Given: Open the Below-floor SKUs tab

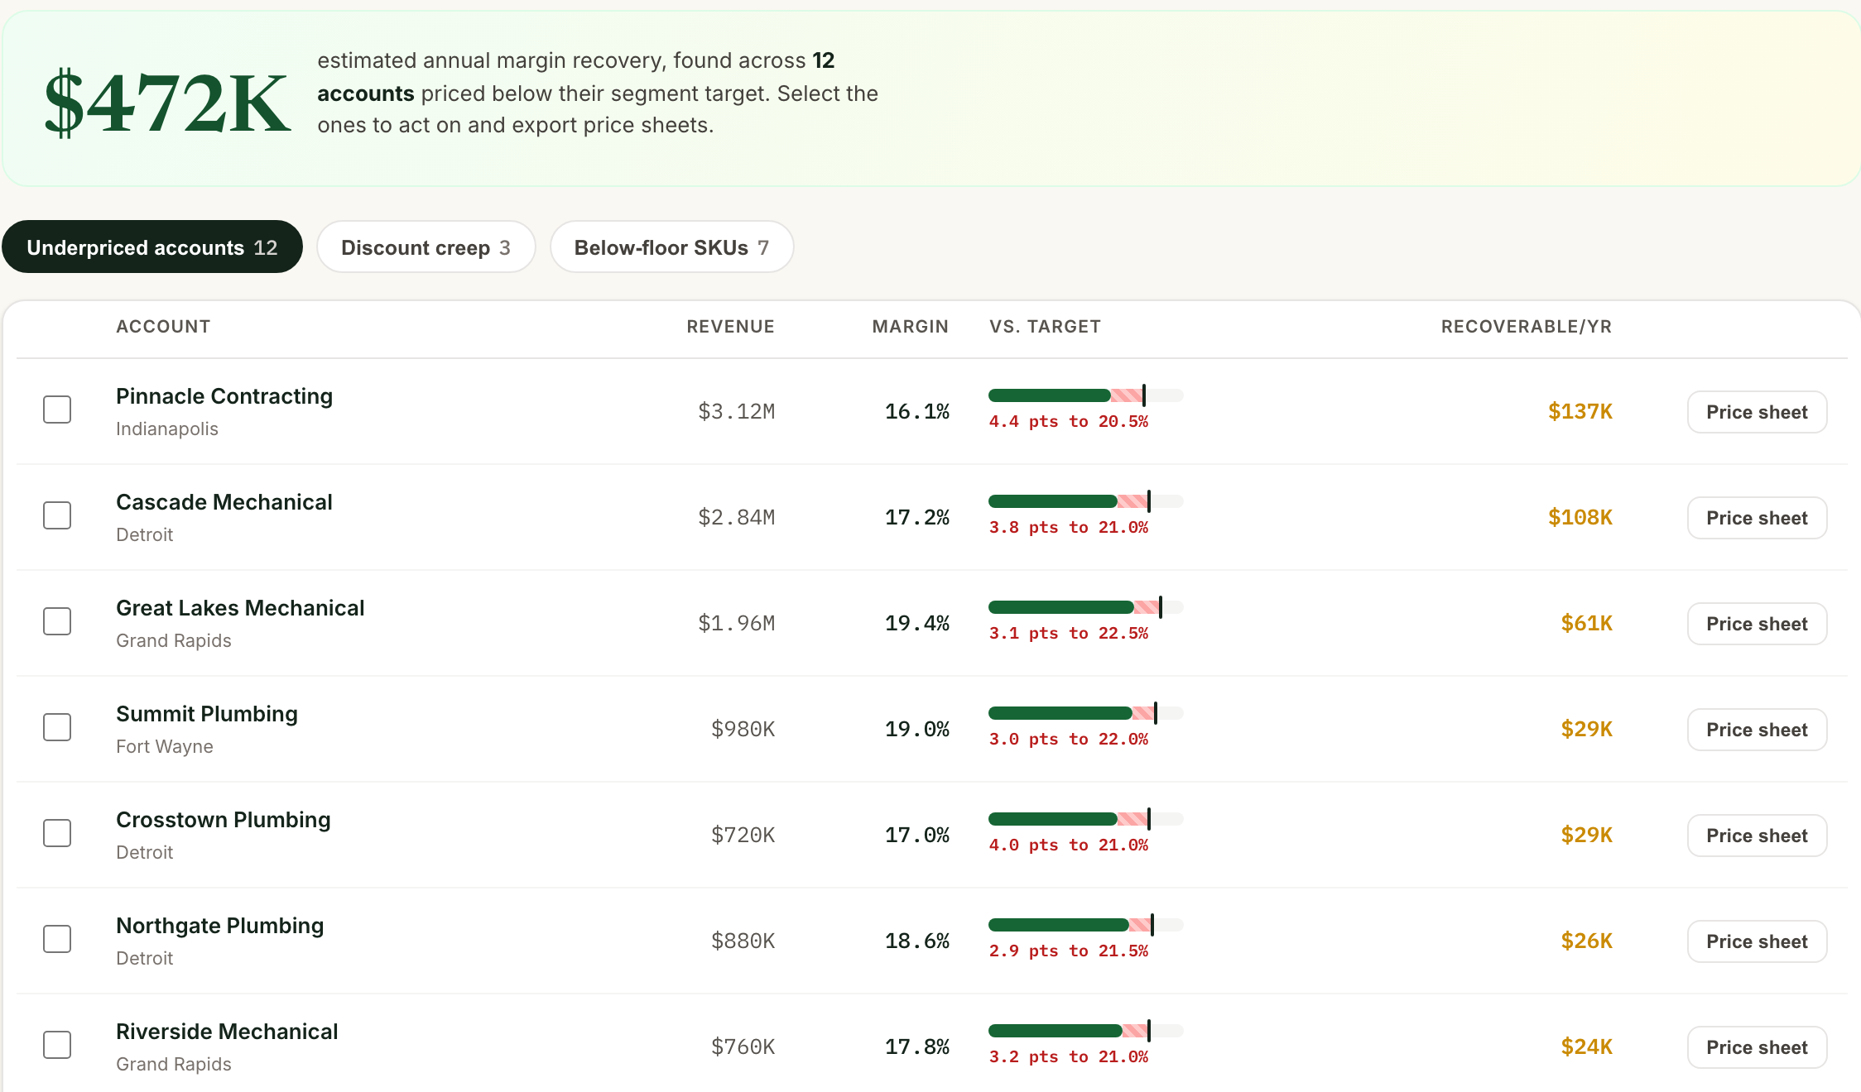Looking at the screenshot, I should pyautogui.click(x=671, y=247).
